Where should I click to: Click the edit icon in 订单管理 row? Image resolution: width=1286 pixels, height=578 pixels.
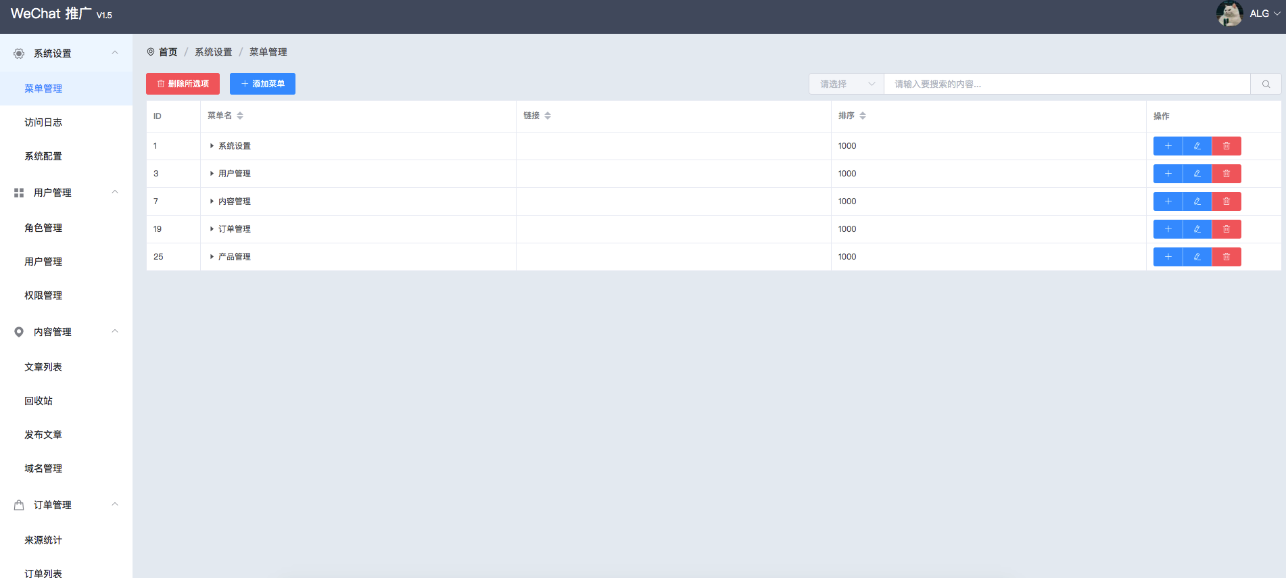click(x=1197, y=229)
